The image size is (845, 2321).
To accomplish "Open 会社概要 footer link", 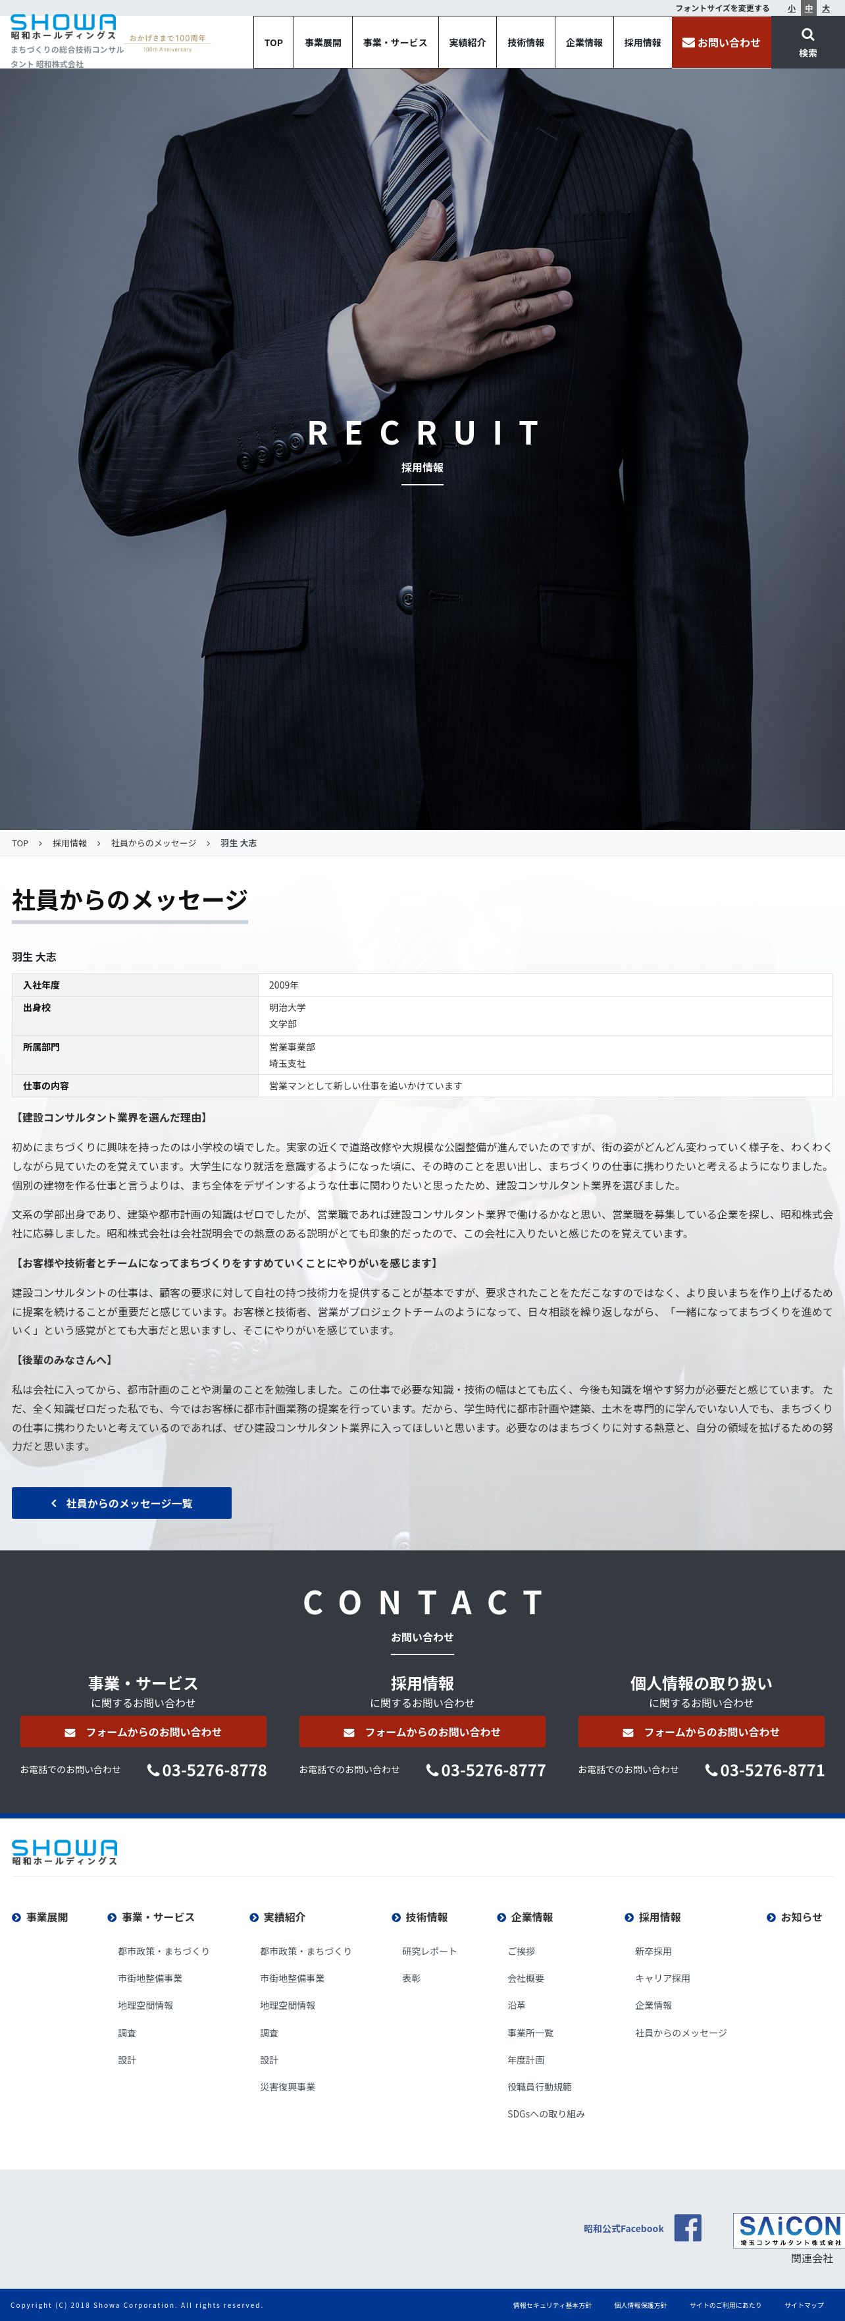I will pos(526,1979).
